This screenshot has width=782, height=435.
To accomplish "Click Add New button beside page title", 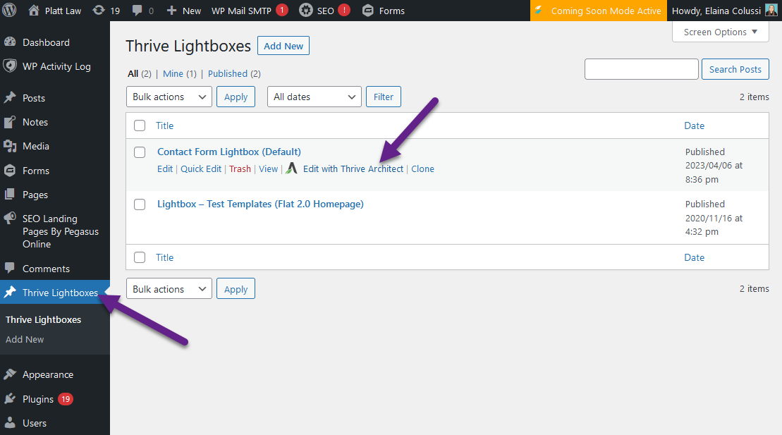I will pyautogui.click(x=283, y=46).
